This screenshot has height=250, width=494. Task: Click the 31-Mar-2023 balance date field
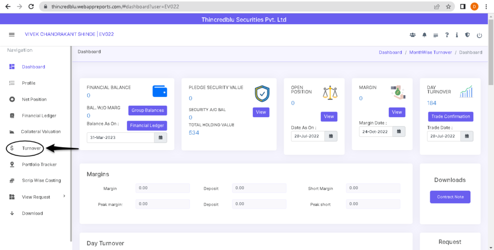click(120, 138)
